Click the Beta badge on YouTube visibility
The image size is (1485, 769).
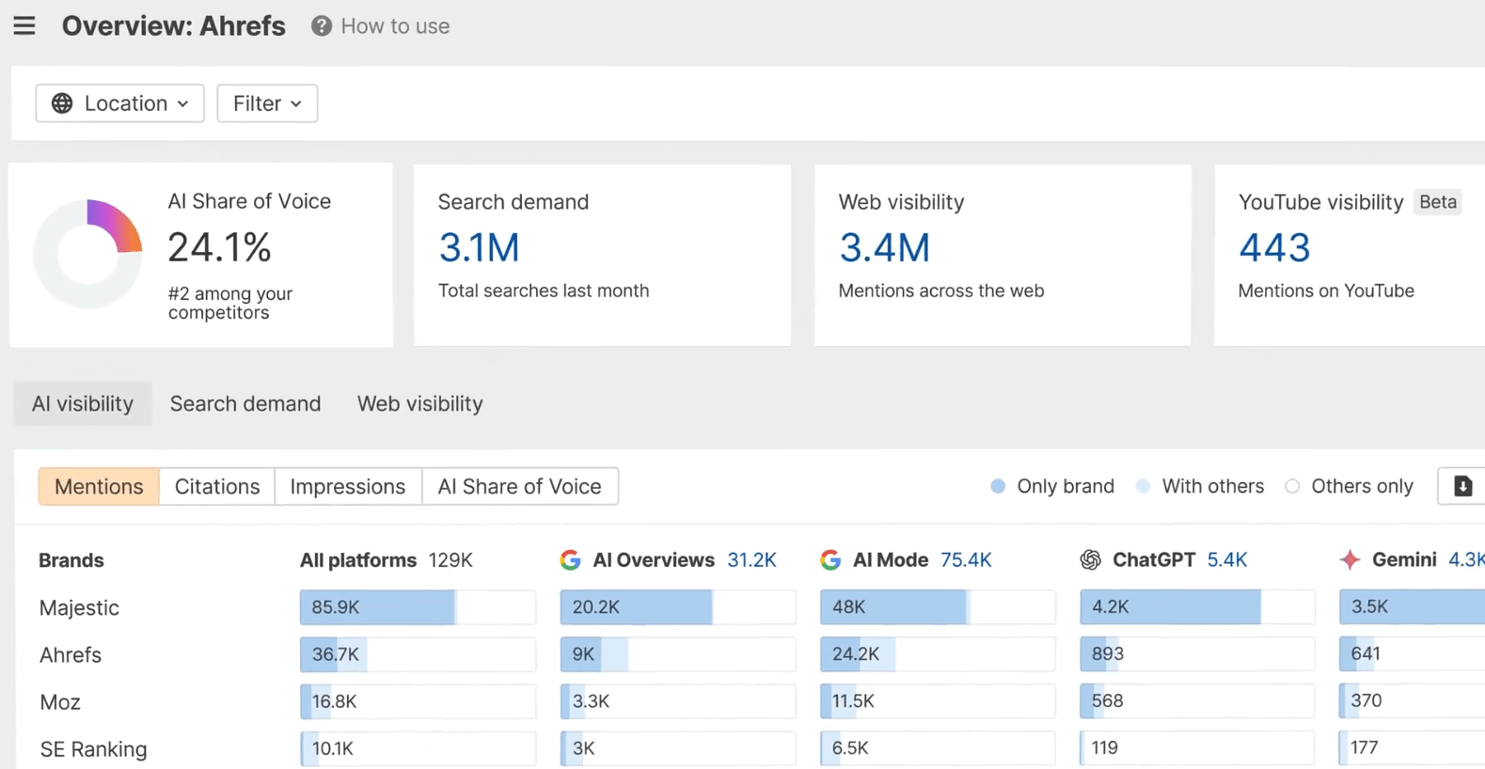[x=1438, y=202]
